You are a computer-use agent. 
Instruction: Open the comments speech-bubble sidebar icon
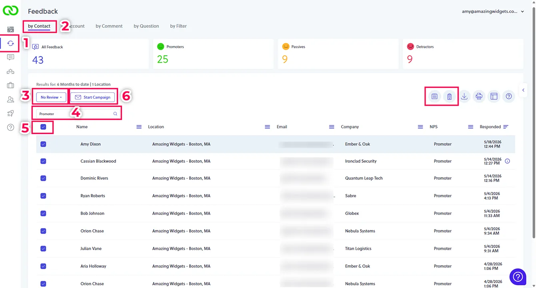(10, 57)
